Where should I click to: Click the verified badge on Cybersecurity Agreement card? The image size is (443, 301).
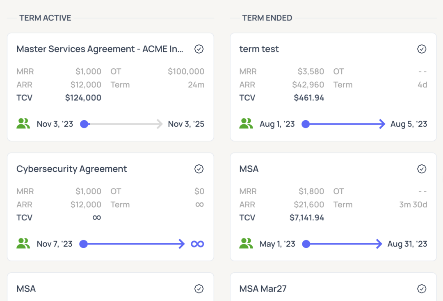199,169
